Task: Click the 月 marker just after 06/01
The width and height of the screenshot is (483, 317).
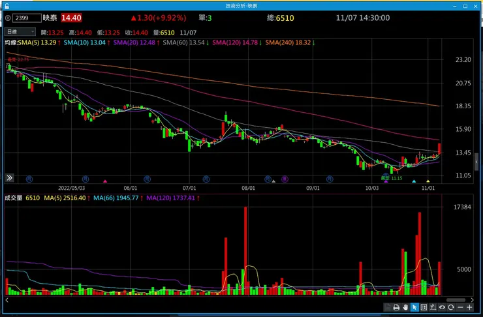Action: pos(147,179)
